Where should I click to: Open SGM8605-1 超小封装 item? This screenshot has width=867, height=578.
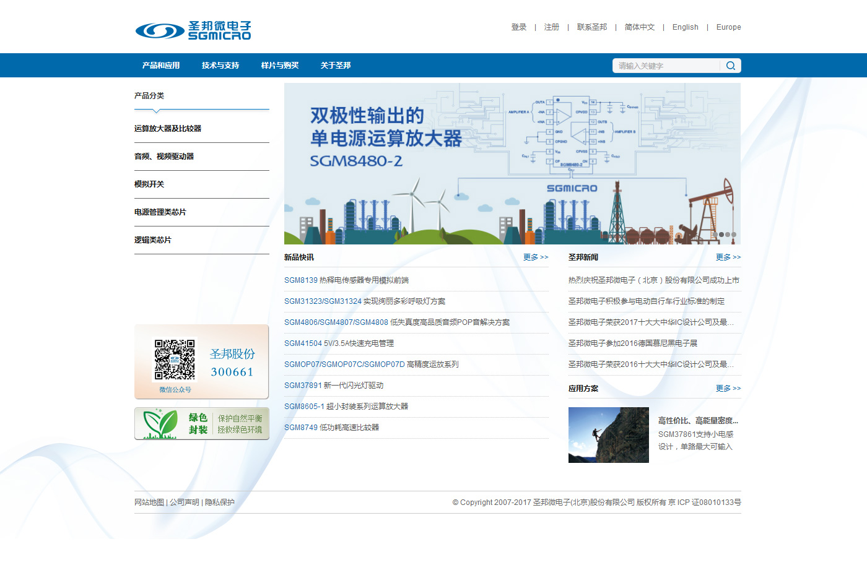point(346,407)
